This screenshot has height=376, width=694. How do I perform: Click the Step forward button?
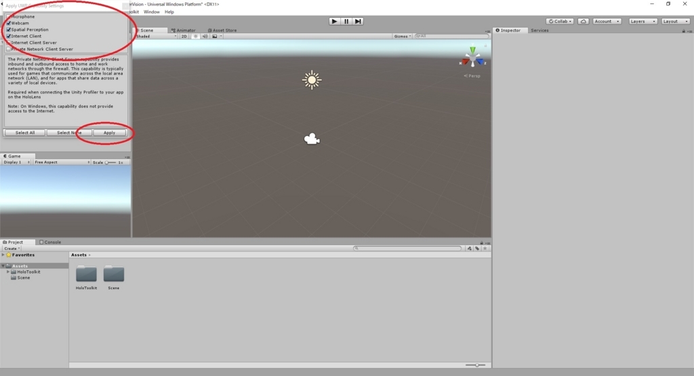pos(358,21)
